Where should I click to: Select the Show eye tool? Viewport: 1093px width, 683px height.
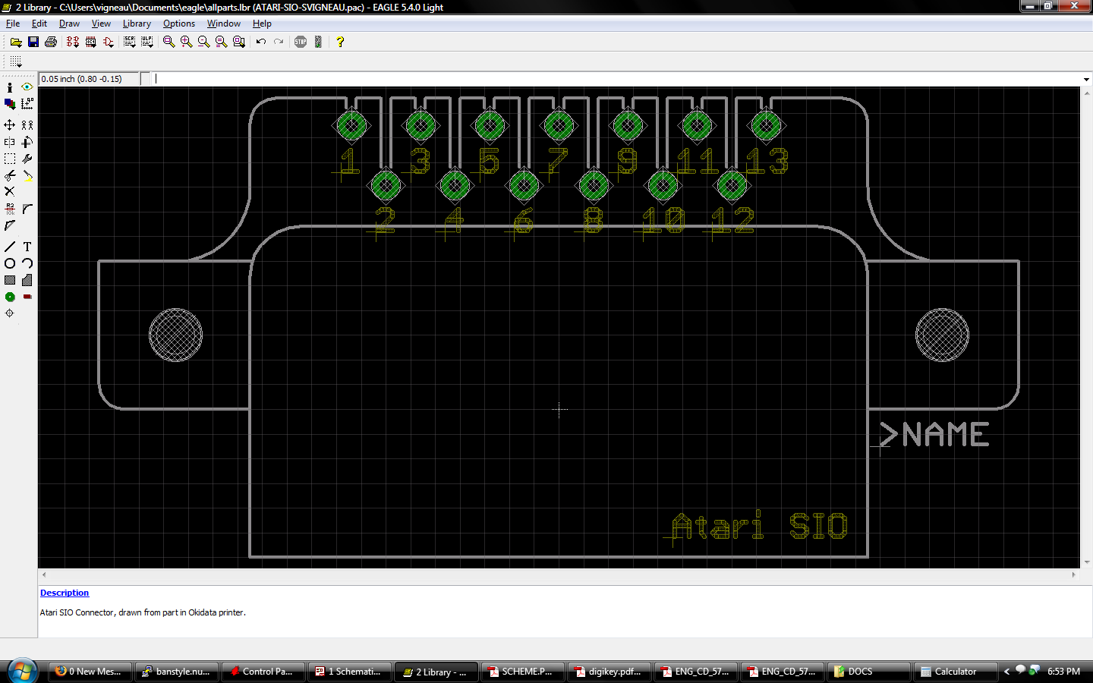27,87
